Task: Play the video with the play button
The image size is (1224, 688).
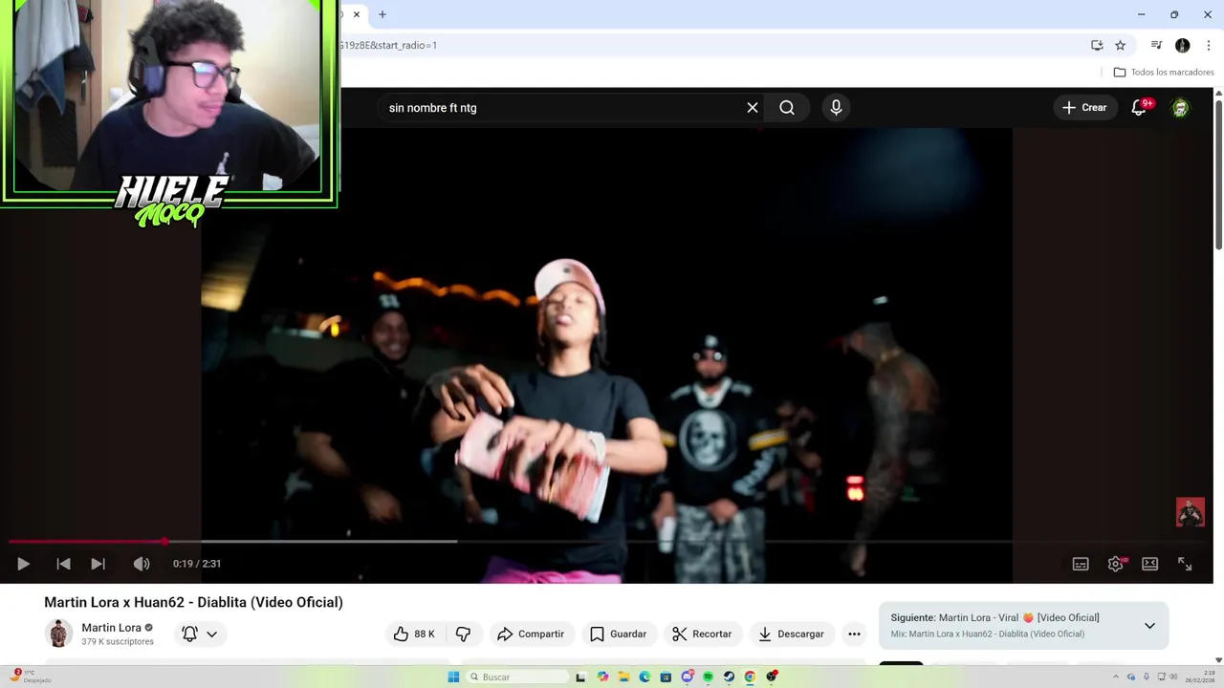Action: pos(23,564)
